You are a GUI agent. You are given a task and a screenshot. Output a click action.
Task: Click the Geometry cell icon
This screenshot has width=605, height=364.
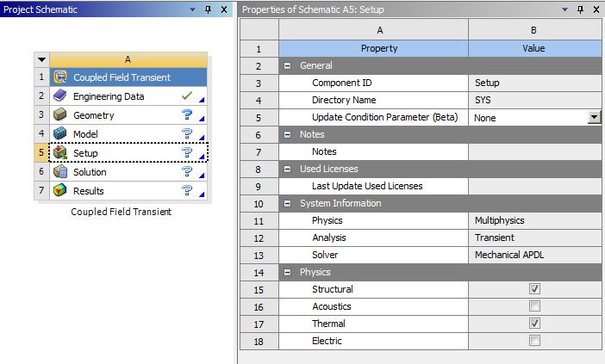click(x=60, y=114)
